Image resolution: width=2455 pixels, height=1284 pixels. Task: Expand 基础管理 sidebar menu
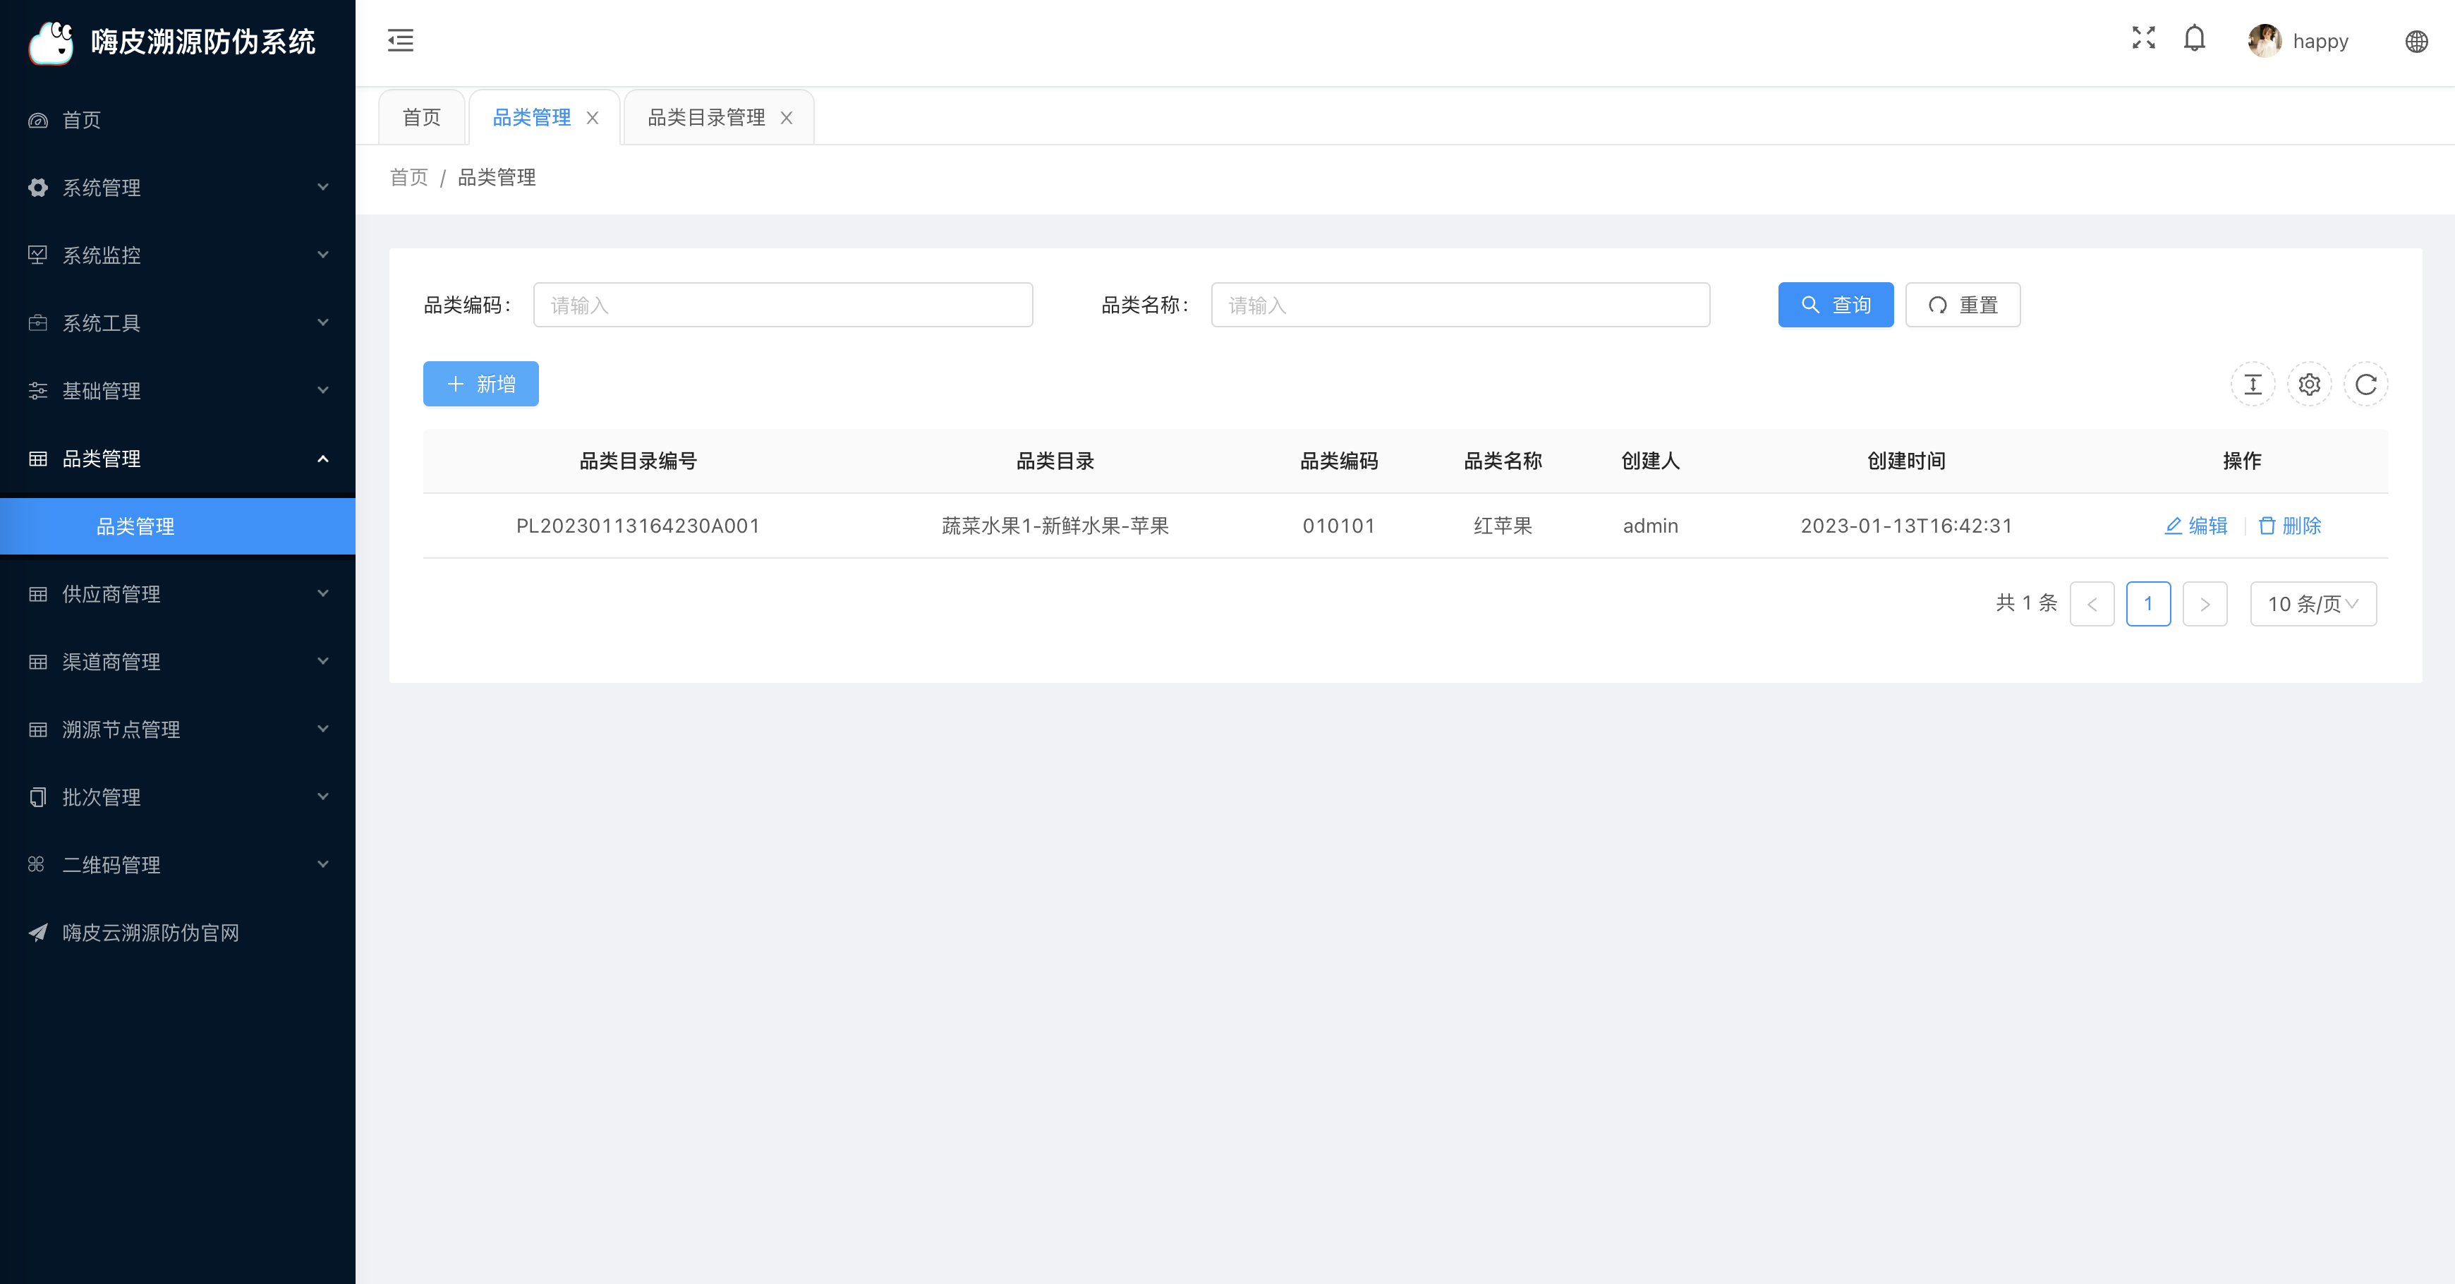(x=177, y=391)
